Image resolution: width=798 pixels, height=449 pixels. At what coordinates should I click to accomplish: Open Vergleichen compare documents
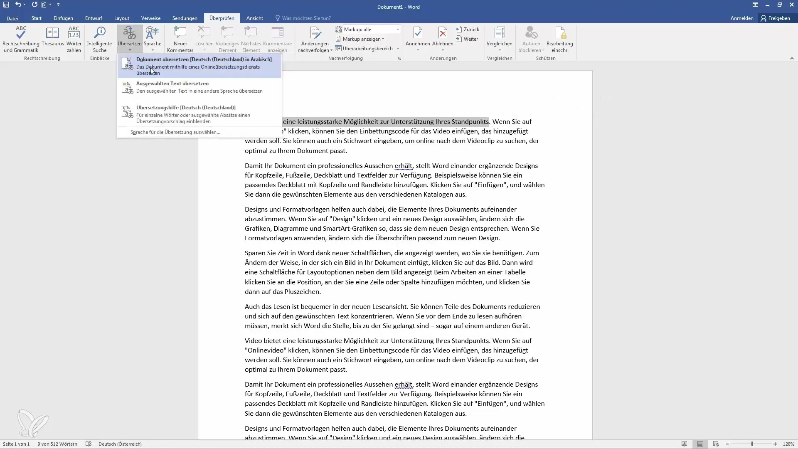[500, 39]
